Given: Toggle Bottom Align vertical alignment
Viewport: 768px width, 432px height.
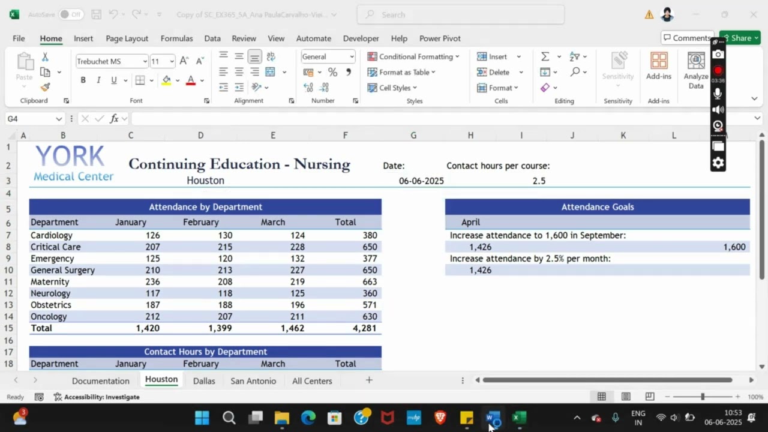Looking at the screenshot, I should 254,56.
